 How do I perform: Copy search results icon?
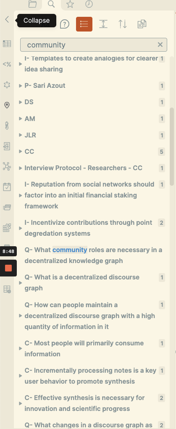tap(142, 24)
